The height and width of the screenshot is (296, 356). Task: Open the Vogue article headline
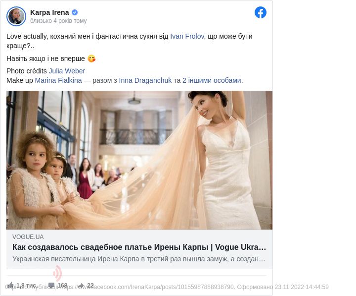(x=139, y=247)
